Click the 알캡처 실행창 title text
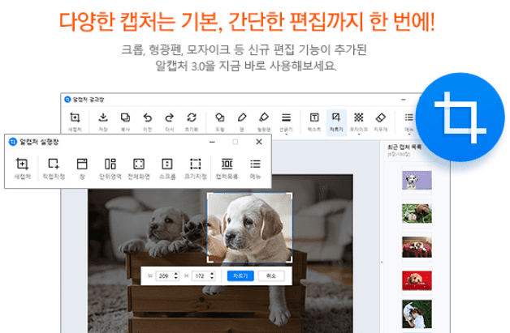The width and height of the screenshot is (510, 333). (x=39, y=142)
